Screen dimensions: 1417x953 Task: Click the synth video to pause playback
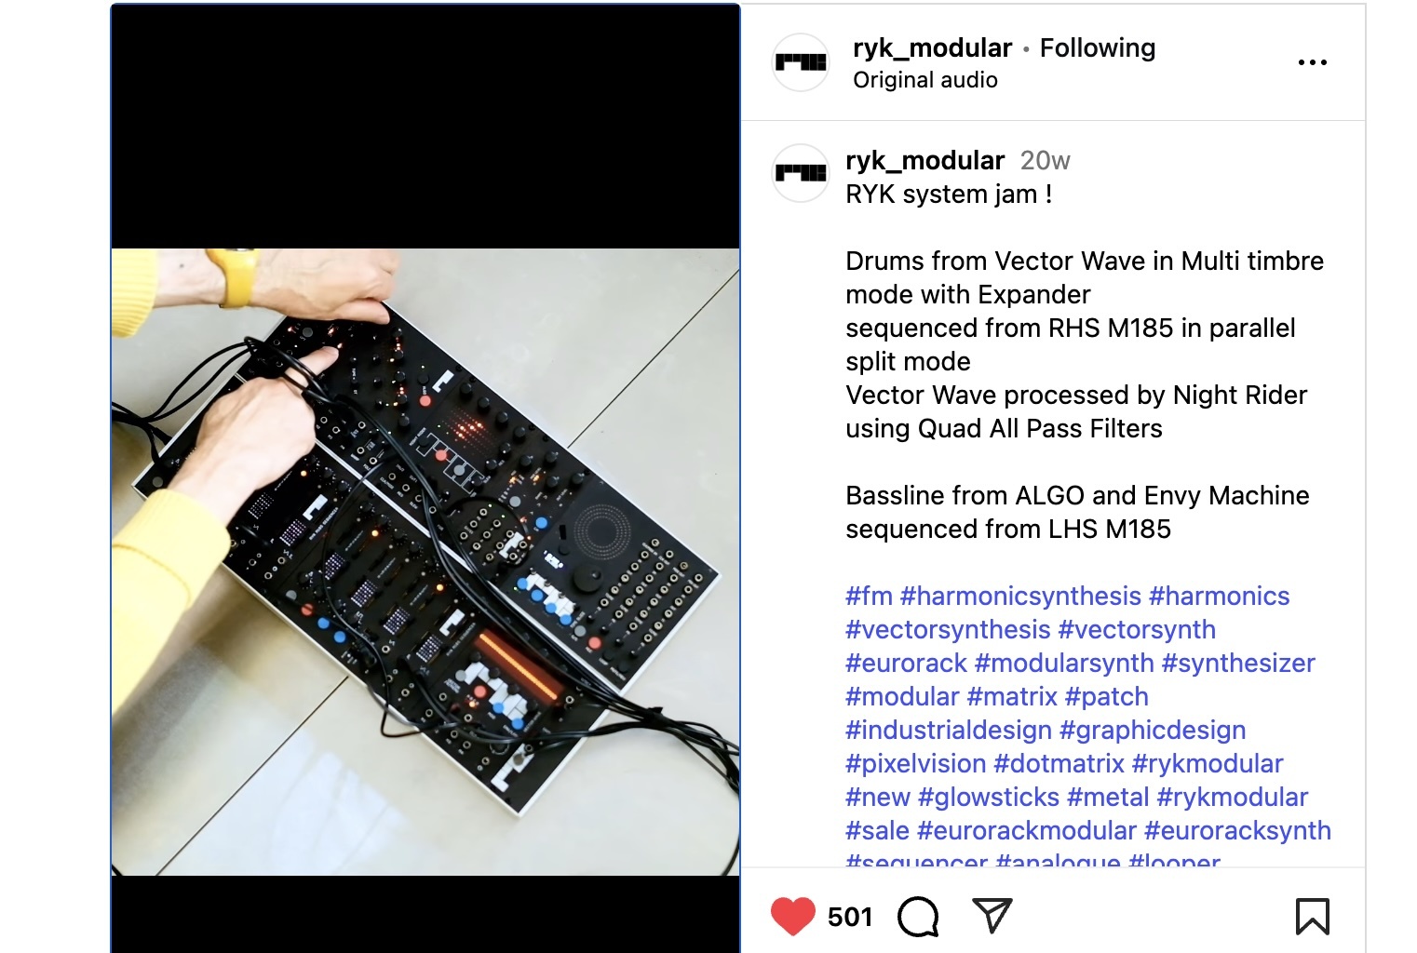point(425,561)
